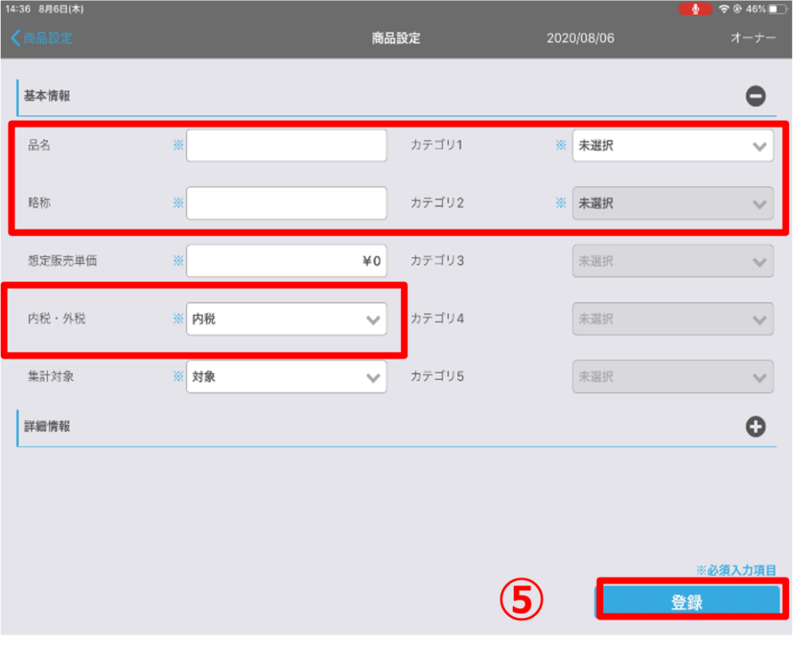Click inside the 品名 text field
The height and width of the screenshot is (663, 793).
click(287, 145)
